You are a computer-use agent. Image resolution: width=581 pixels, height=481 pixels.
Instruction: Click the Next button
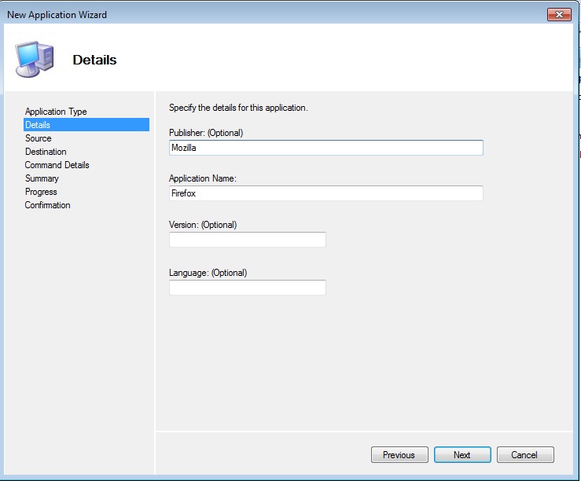462,454
